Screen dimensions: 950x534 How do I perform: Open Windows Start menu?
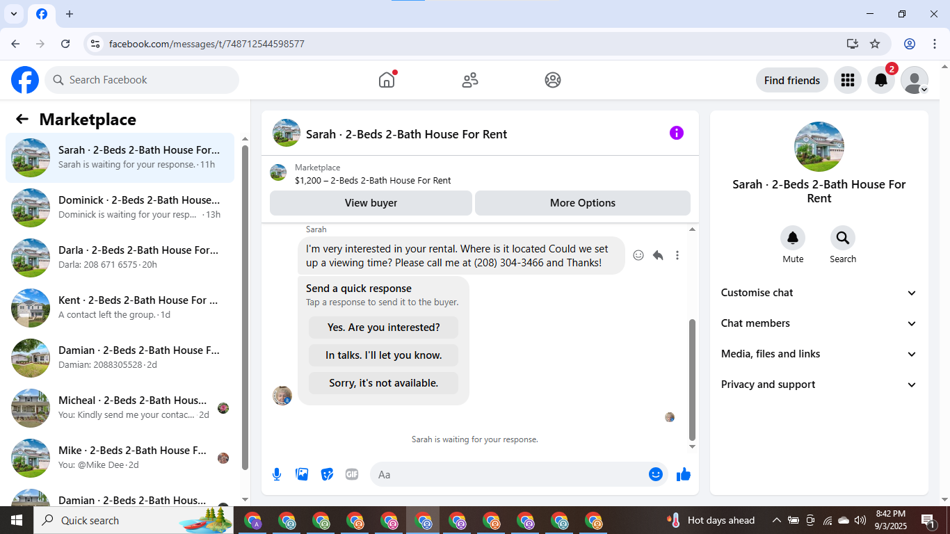(x=16, y=520)
